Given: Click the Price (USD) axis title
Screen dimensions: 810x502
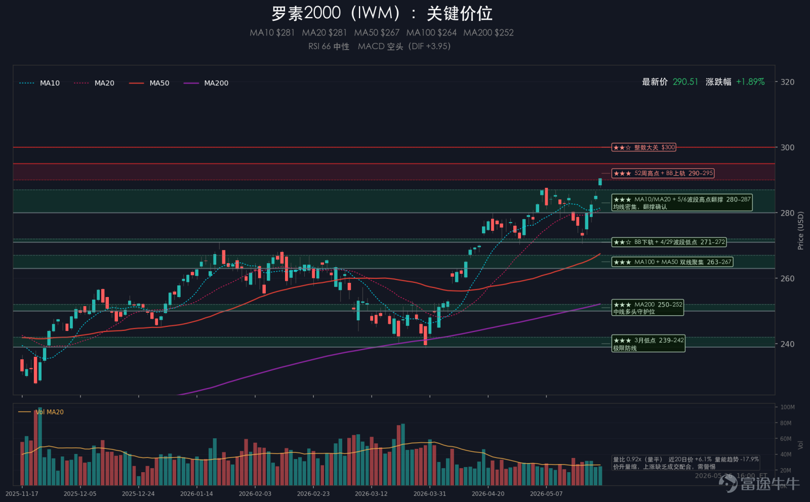Looking at the screenshot, I should click(x=800, y=231).
